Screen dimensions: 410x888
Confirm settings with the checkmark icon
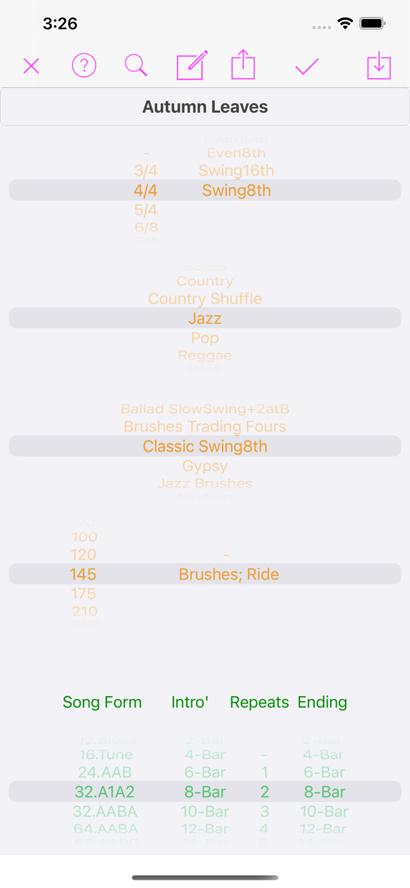(306, 66)
